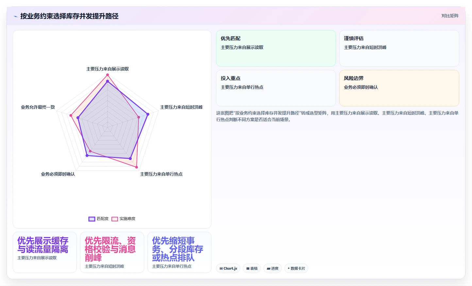Open the 优先展示缓存与读流量隔离 stat card
This screenshot has height=286, width=472.
(45, 252)
